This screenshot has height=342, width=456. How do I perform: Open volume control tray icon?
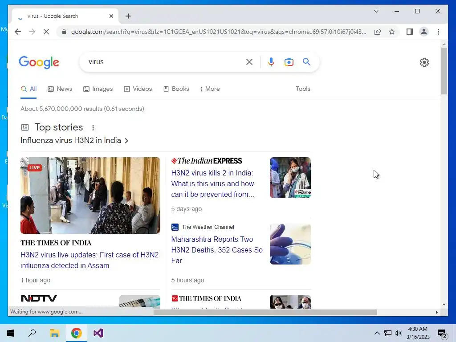(398, 333)
